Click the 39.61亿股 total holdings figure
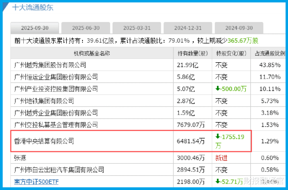This screenshot has height=190, width=288. pyautogui.click(x=101, y=41)
